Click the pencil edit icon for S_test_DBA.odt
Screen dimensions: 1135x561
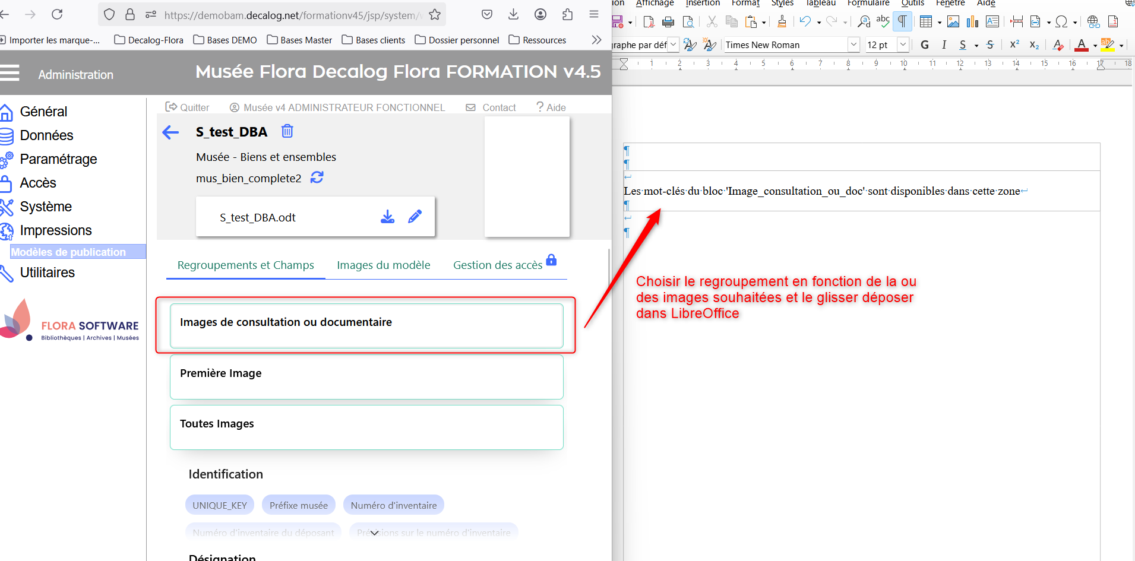tap(415, 217)
